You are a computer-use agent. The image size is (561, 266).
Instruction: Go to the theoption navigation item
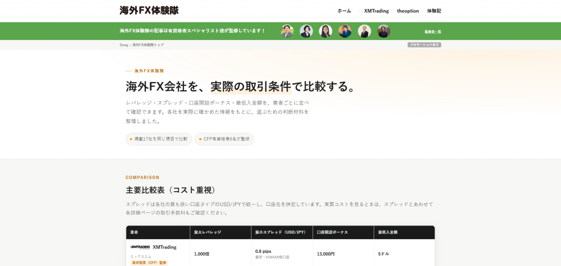click(x=408, y=11)
